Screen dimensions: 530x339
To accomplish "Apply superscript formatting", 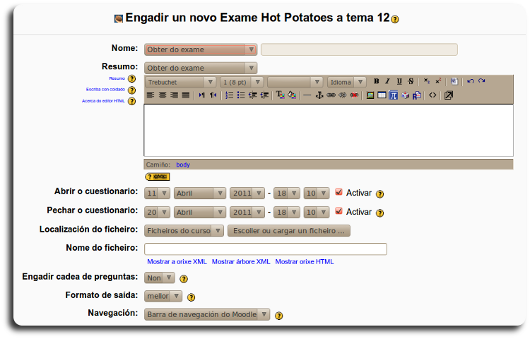I will [x=438, y=81].
